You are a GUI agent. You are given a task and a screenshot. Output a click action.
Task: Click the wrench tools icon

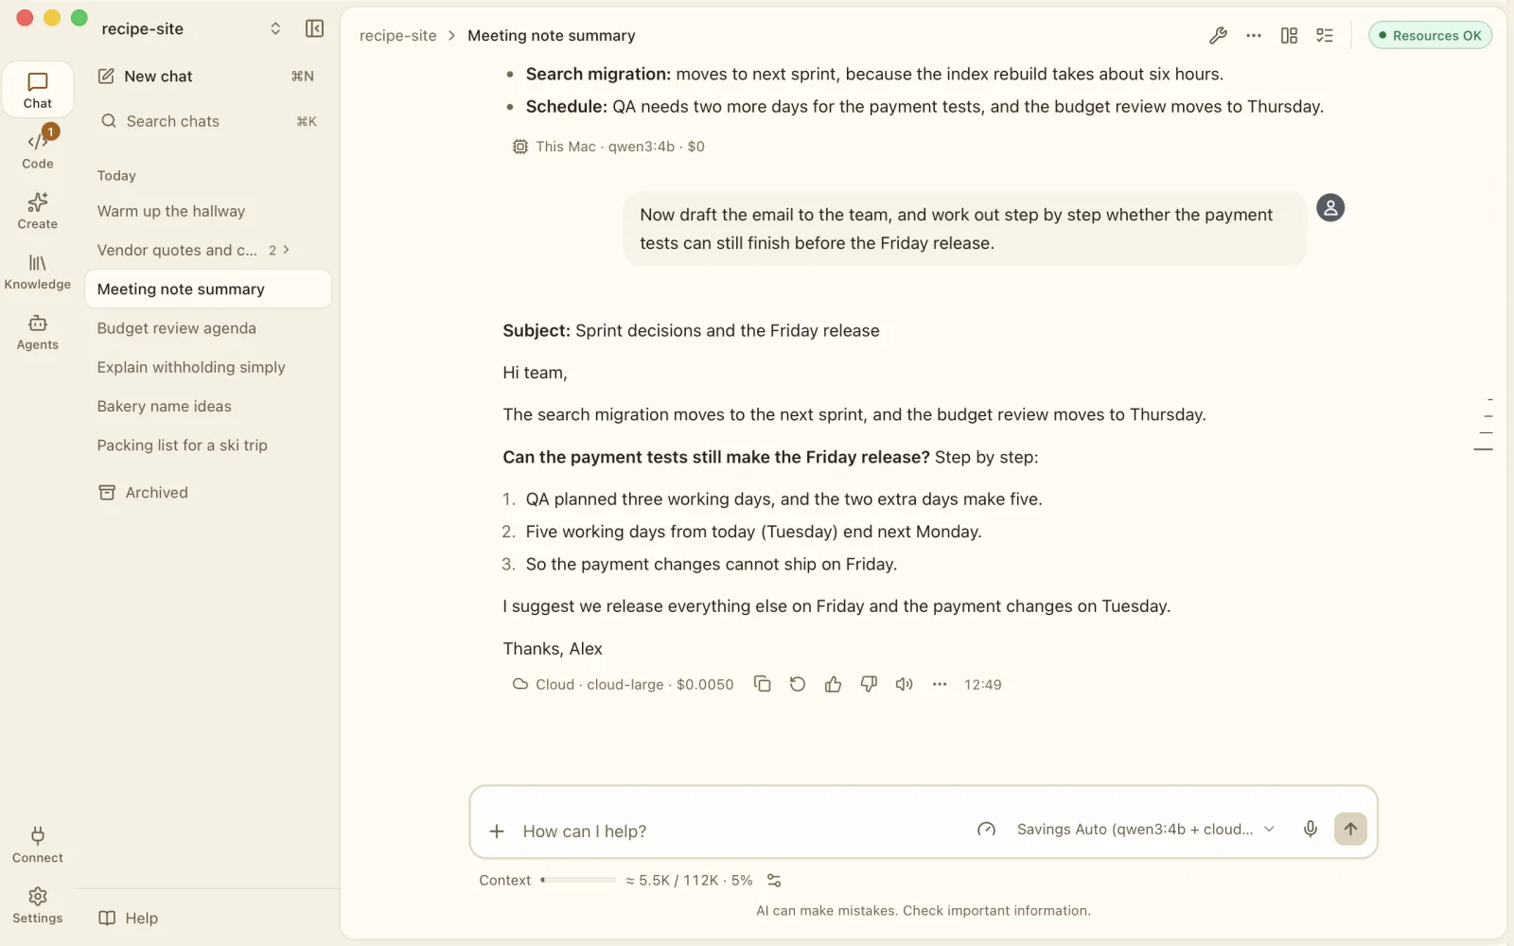pyautogui.click(x=1218, y=36)
